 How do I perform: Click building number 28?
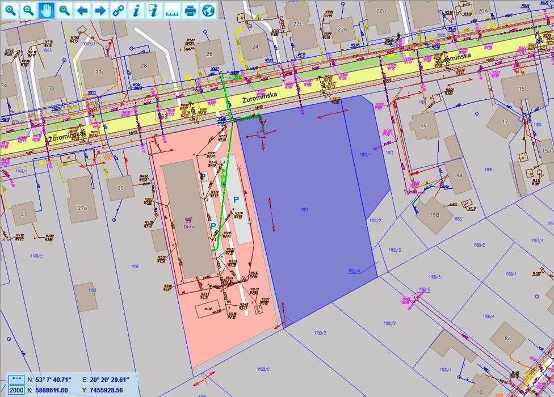point(144,66)
